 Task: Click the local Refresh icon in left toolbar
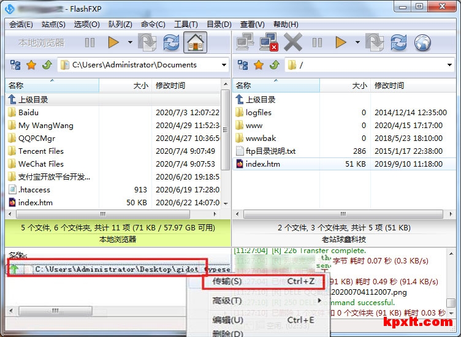171,42
